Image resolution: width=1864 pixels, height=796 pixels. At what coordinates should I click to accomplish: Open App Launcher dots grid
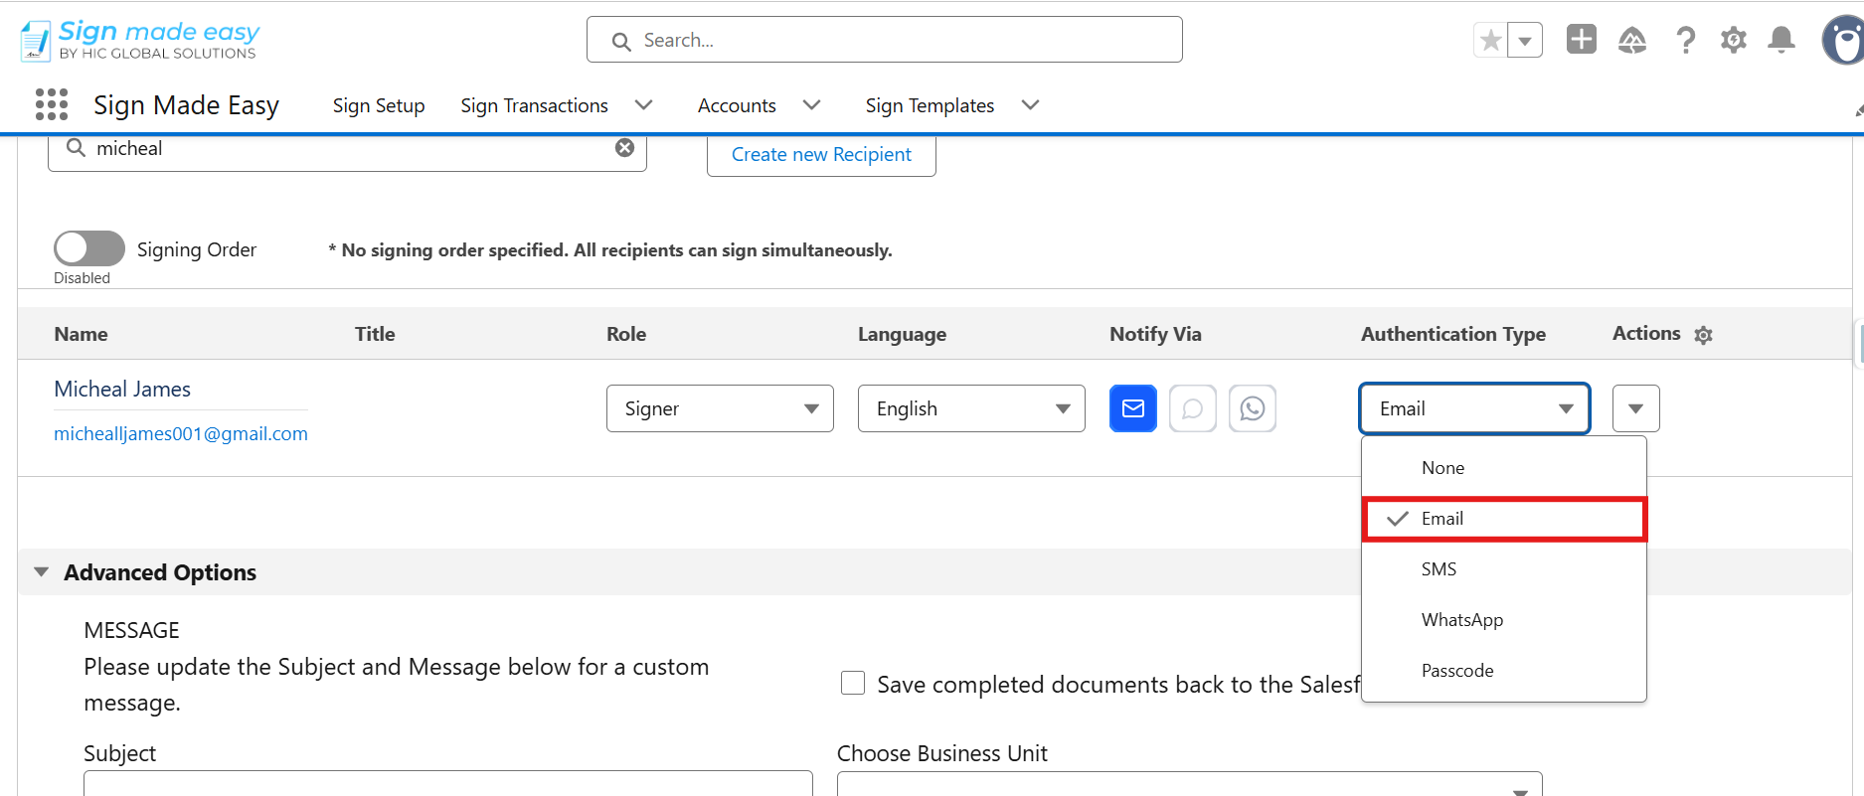[x=52, y=104]
